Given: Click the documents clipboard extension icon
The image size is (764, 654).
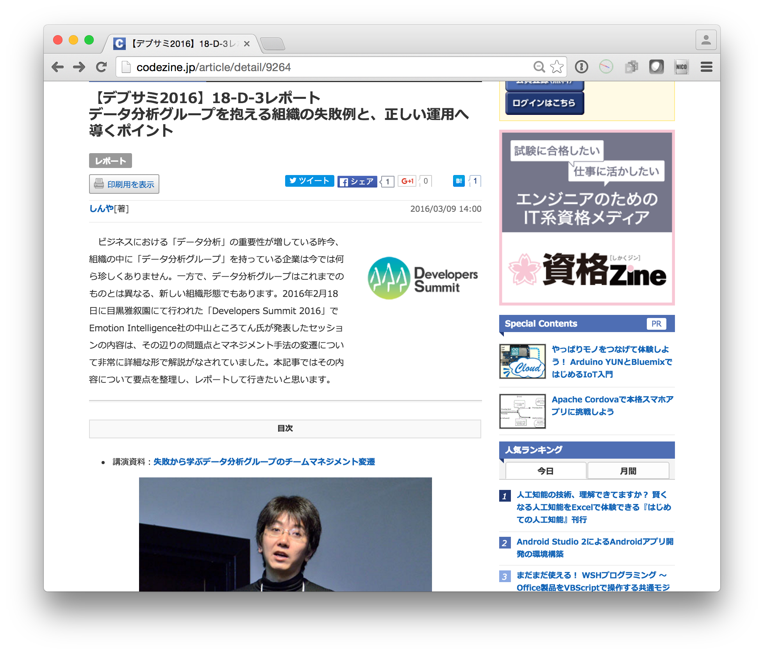Looking at the screenshot, I should (x=632, y=67).
